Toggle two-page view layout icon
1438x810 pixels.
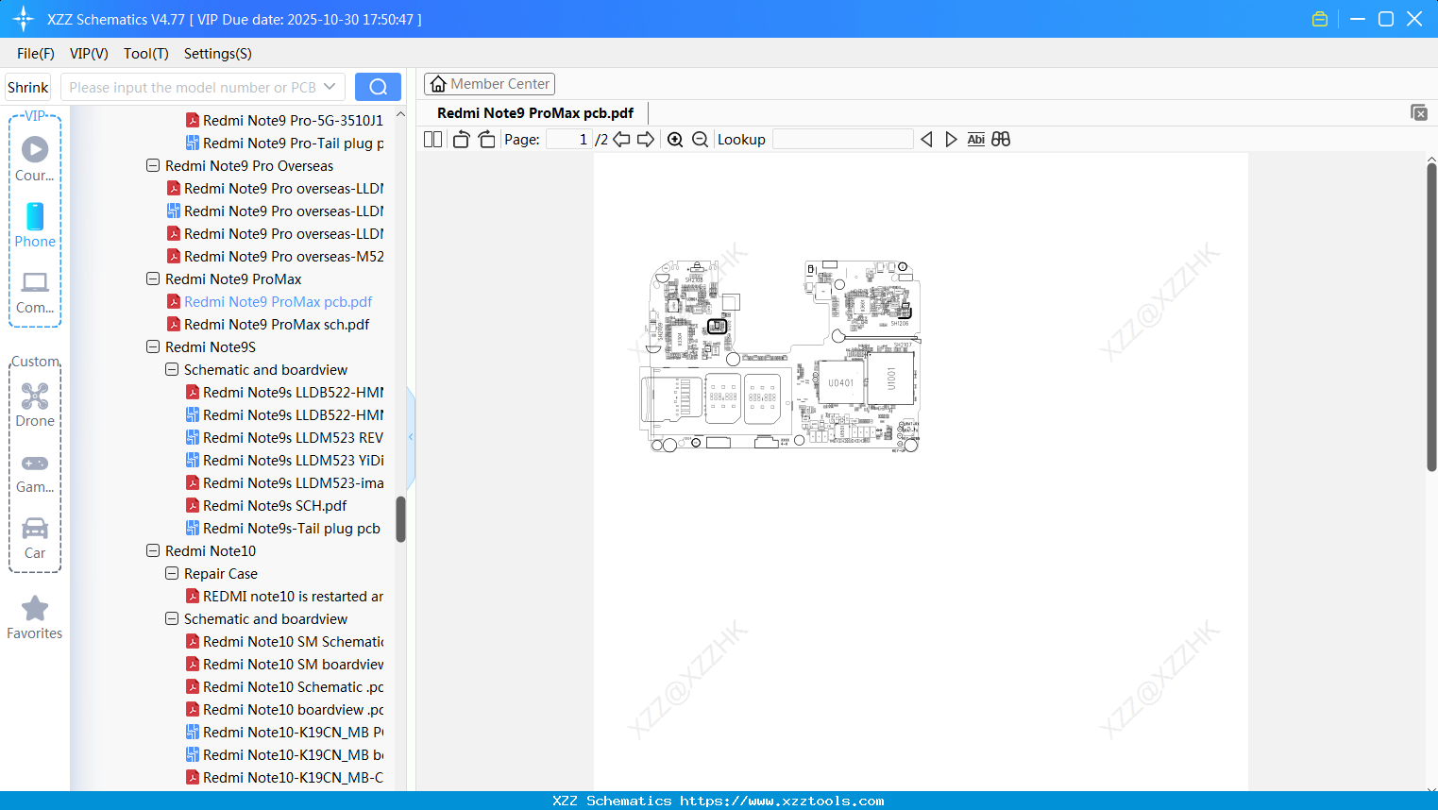(432, 139)
